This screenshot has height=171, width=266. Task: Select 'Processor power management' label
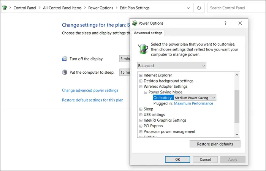[169, 131]
